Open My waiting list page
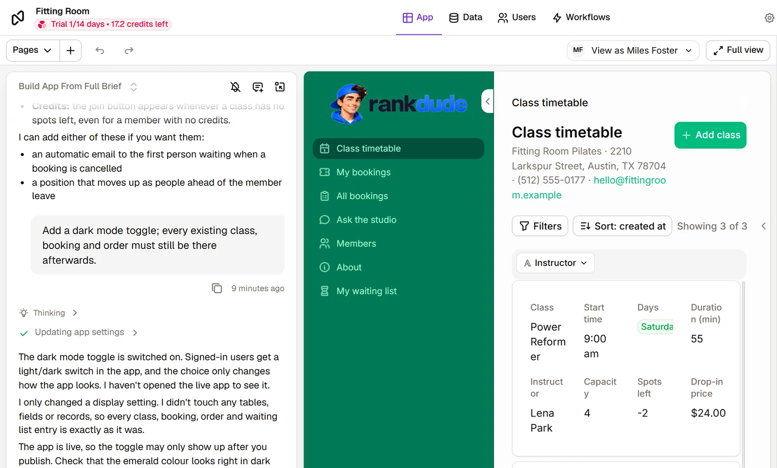 pos(399,291)
